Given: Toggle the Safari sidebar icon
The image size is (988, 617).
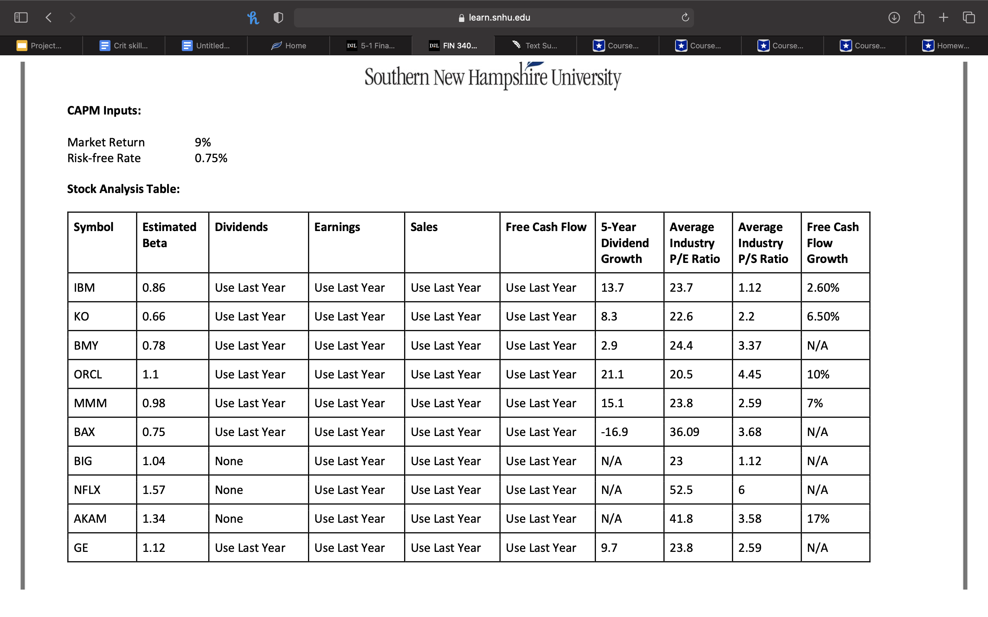Looking at the screenshot, I should [x=21, y=17].
